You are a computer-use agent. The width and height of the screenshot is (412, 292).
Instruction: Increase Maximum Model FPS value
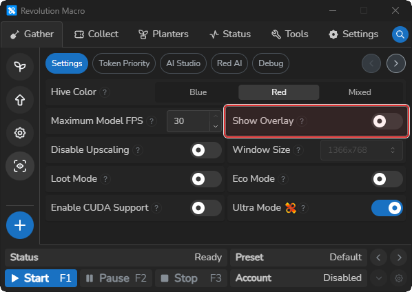coord(216,116)
